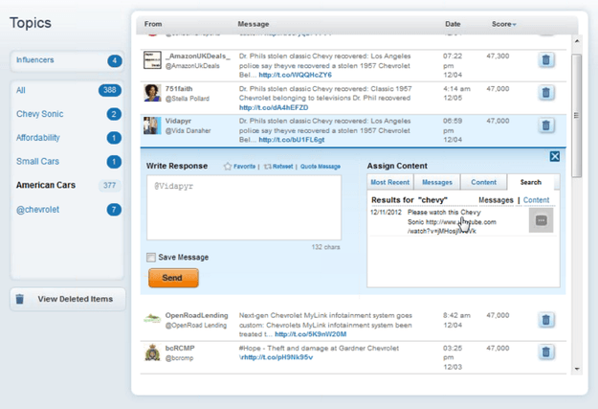This screenshot has height=409, width=598.
Task: Toggle the Save Message checkbox
Action: [x=151, y=258]
